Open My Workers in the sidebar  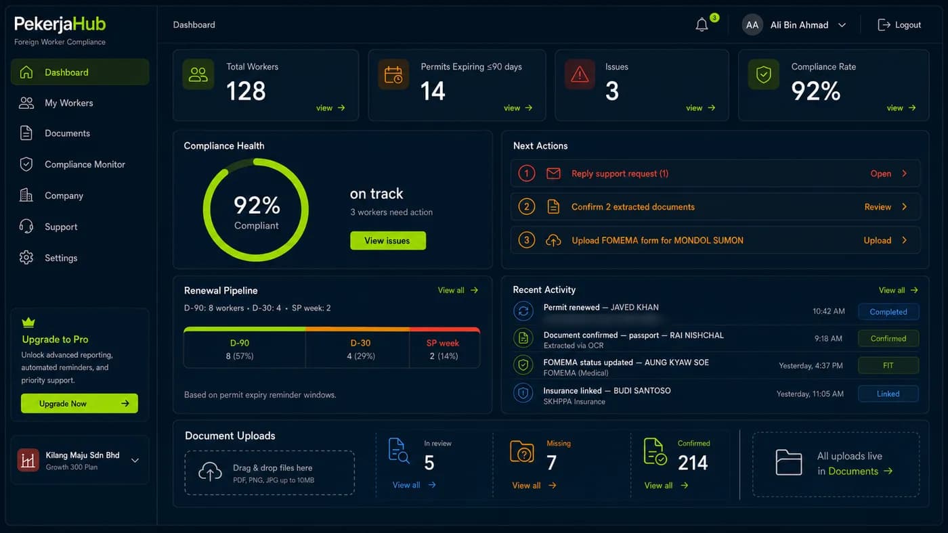point(80,103)
